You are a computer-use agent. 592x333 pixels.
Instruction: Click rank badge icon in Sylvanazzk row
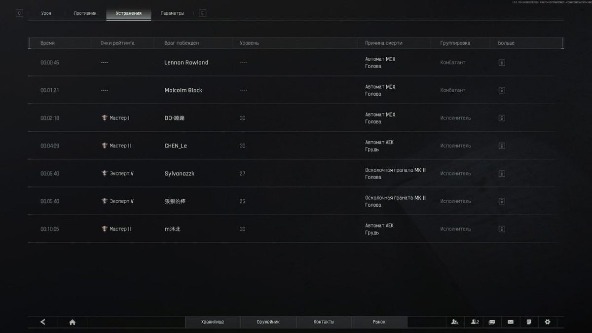pos(104,173)
